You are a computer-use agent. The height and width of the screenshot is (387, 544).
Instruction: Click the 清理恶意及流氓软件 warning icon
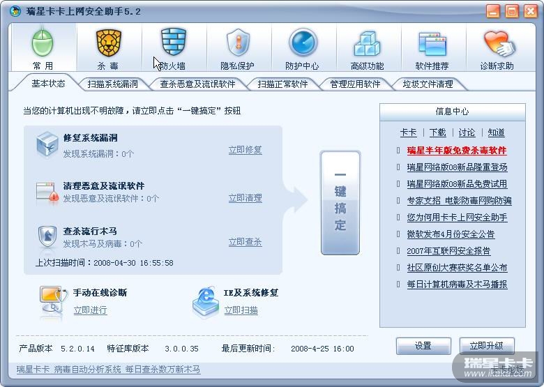tap(47, 192)
